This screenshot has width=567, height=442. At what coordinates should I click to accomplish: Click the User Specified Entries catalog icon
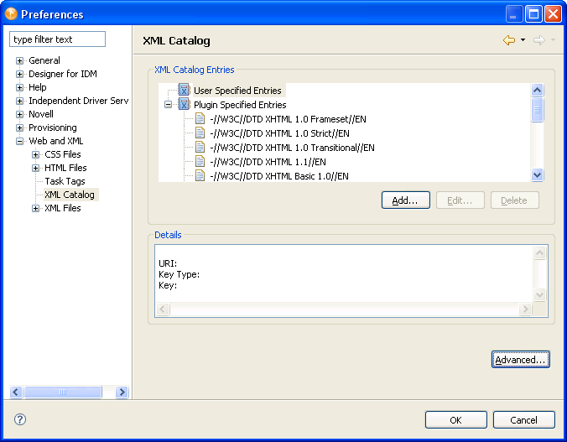(184, 90)
